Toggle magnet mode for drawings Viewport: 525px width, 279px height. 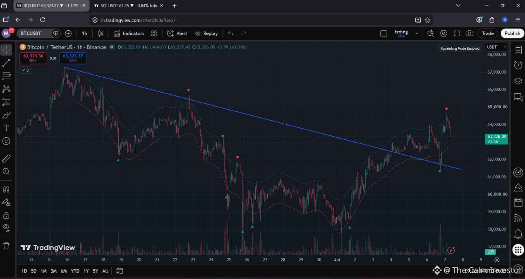[x=6, y=189]
